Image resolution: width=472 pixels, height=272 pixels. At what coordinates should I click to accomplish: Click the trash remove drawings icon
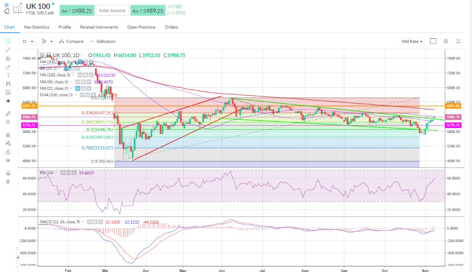point(8,182)
